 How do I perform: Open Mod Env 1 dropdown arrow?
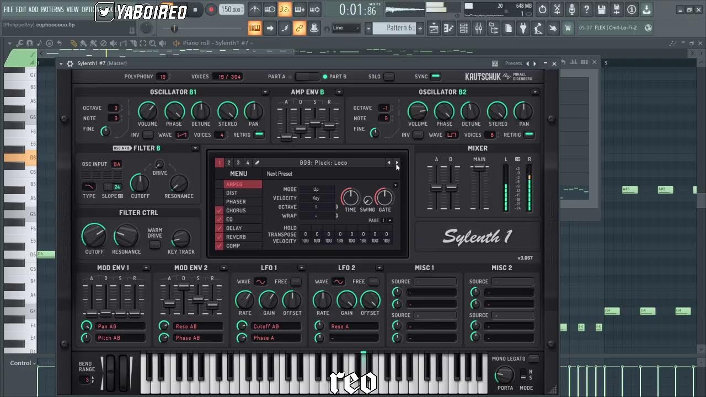tap(146, 268)
